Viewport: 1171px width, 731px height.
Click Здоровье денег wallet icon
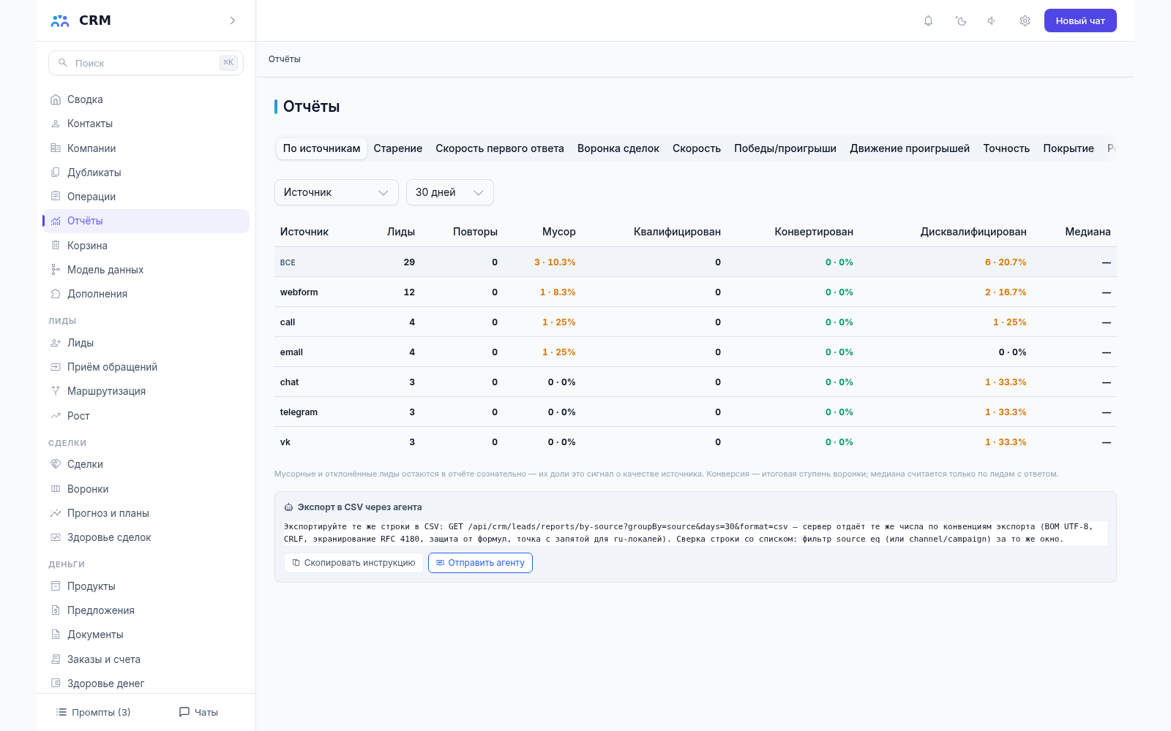coord(56,683)
